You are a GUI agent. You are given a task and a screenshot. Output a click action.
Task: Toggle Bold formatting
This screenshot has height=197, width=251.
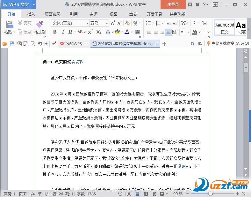pos(55,32)
